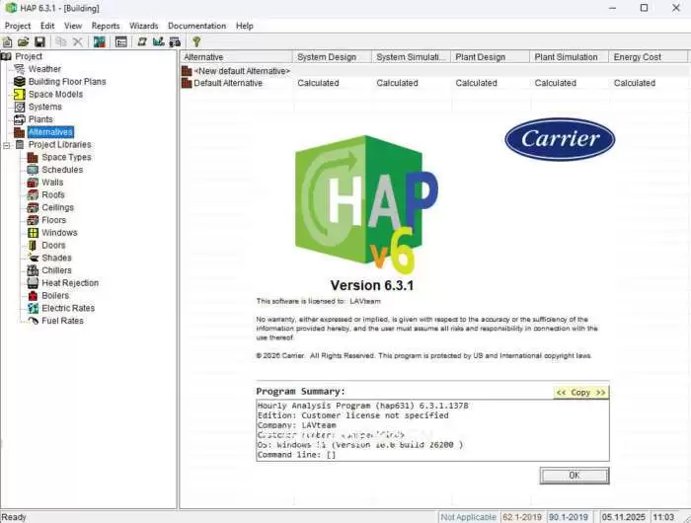Image resolution: width=691 pixels, height=523 pixels.
Task: Click the Walls library icon
Action: coord(33,183)
